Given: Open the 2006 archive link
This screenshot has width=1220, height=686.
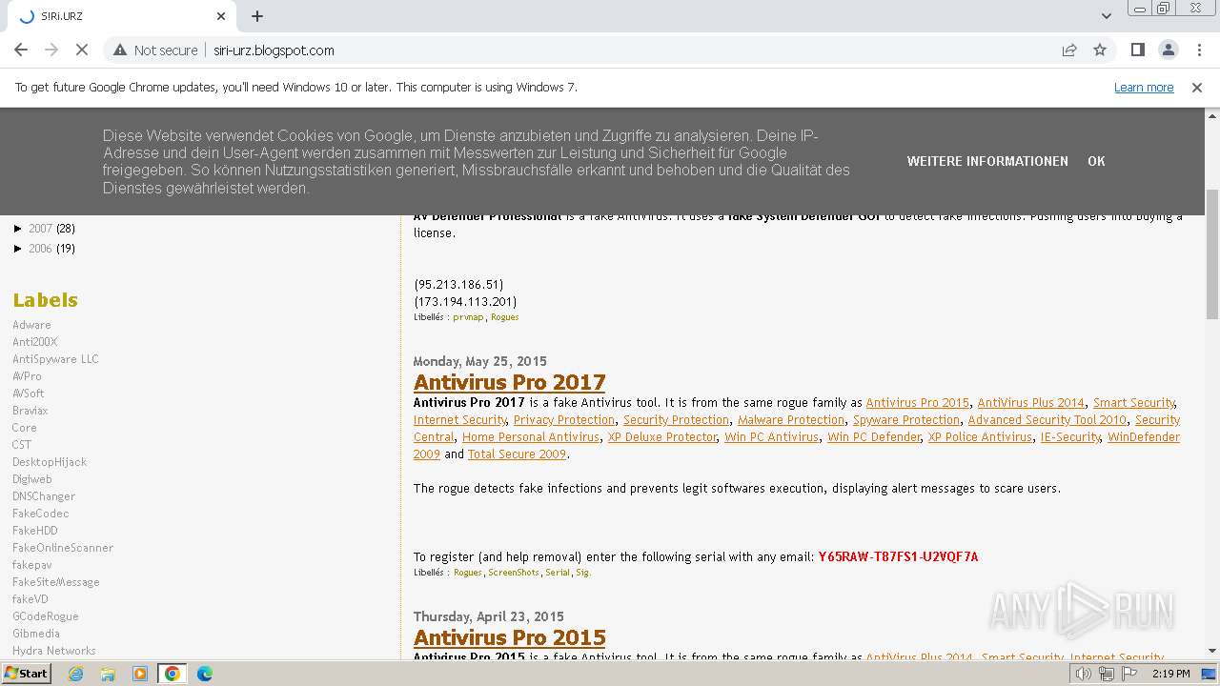Looking at the screenshot, I should 40,249.
